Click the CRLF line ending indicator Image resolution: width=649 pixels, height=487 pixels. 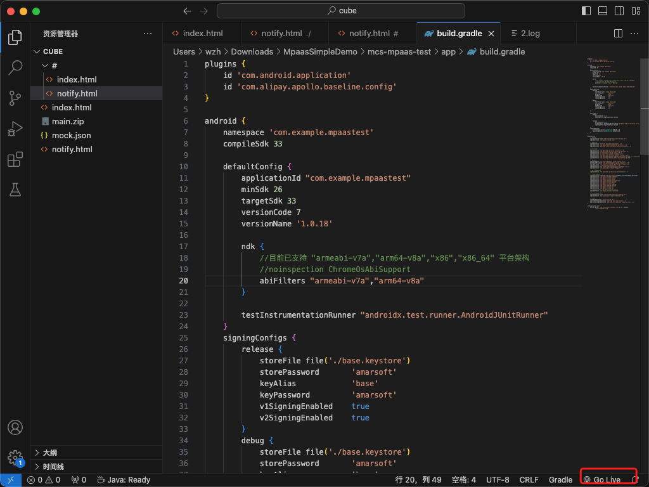tap(529, 480)
